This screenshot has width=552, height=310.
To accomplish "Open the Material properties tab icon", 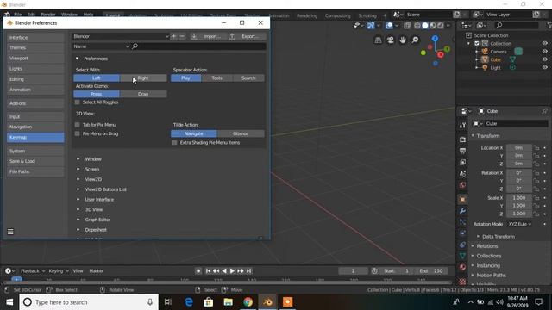I will 462,267.
